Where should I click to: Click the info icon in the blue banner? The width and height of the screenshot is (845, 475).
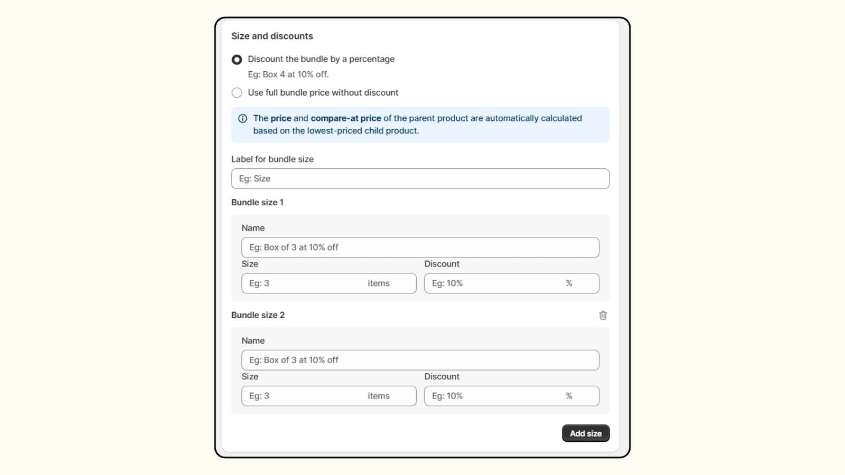242,118
